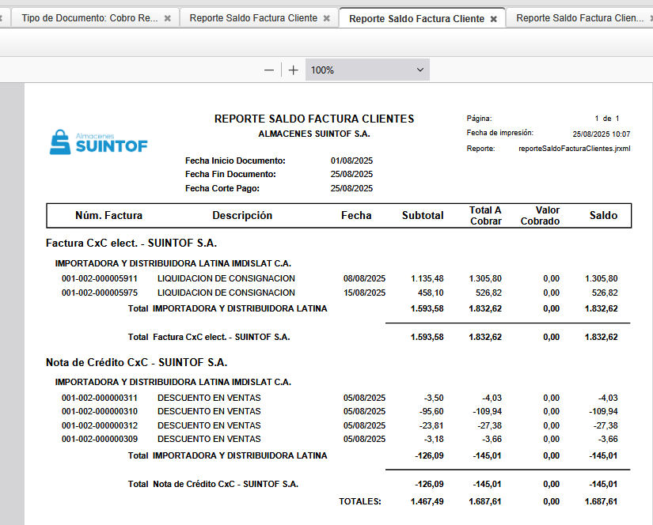The width and height of the screenshot is (653, 525).
Task: Click invoice number 001-002-000005911
Action: [x=100, y=278]
